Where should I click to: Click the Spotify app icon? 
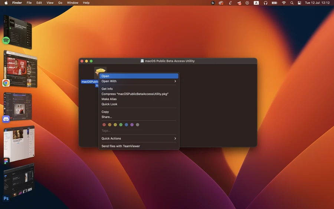tap(6, 40)
